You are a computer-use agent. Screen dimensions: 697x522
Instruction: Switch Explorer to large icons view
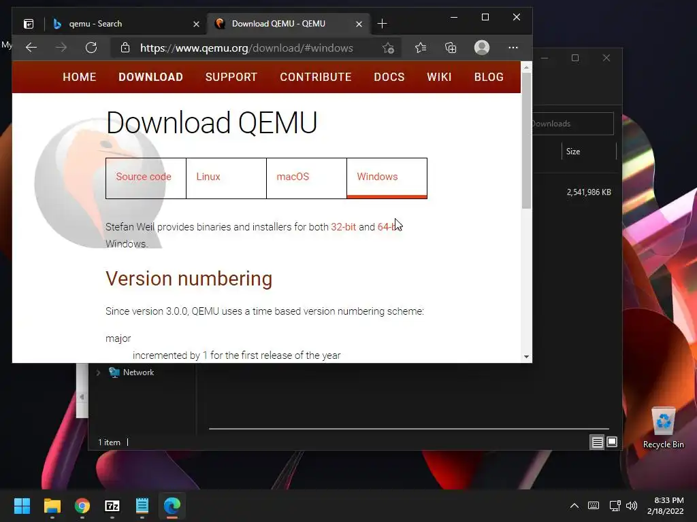click(x=612, y=442)
